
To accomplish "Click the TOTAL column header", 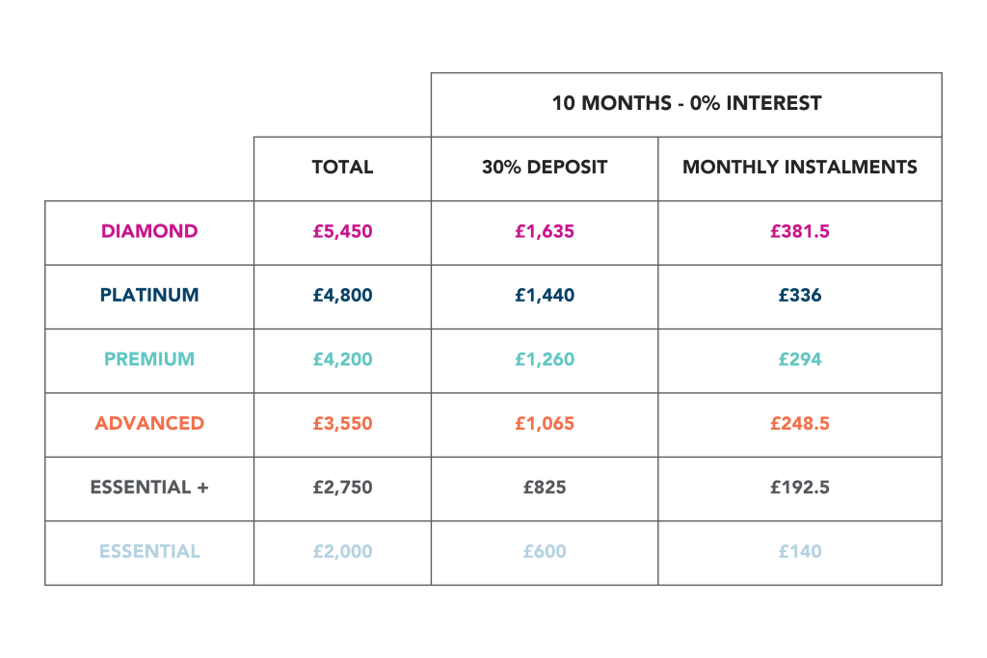I will coord(342,167).
